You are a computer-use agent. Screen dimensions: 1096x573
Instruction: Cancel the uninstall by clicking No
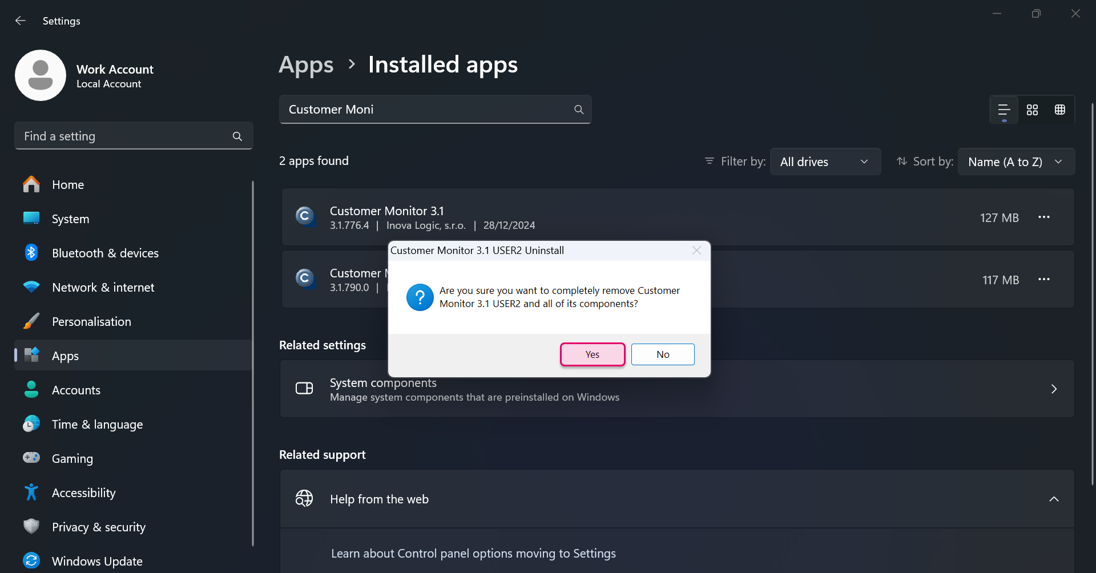pyautogui.click(x=663, y=354)
